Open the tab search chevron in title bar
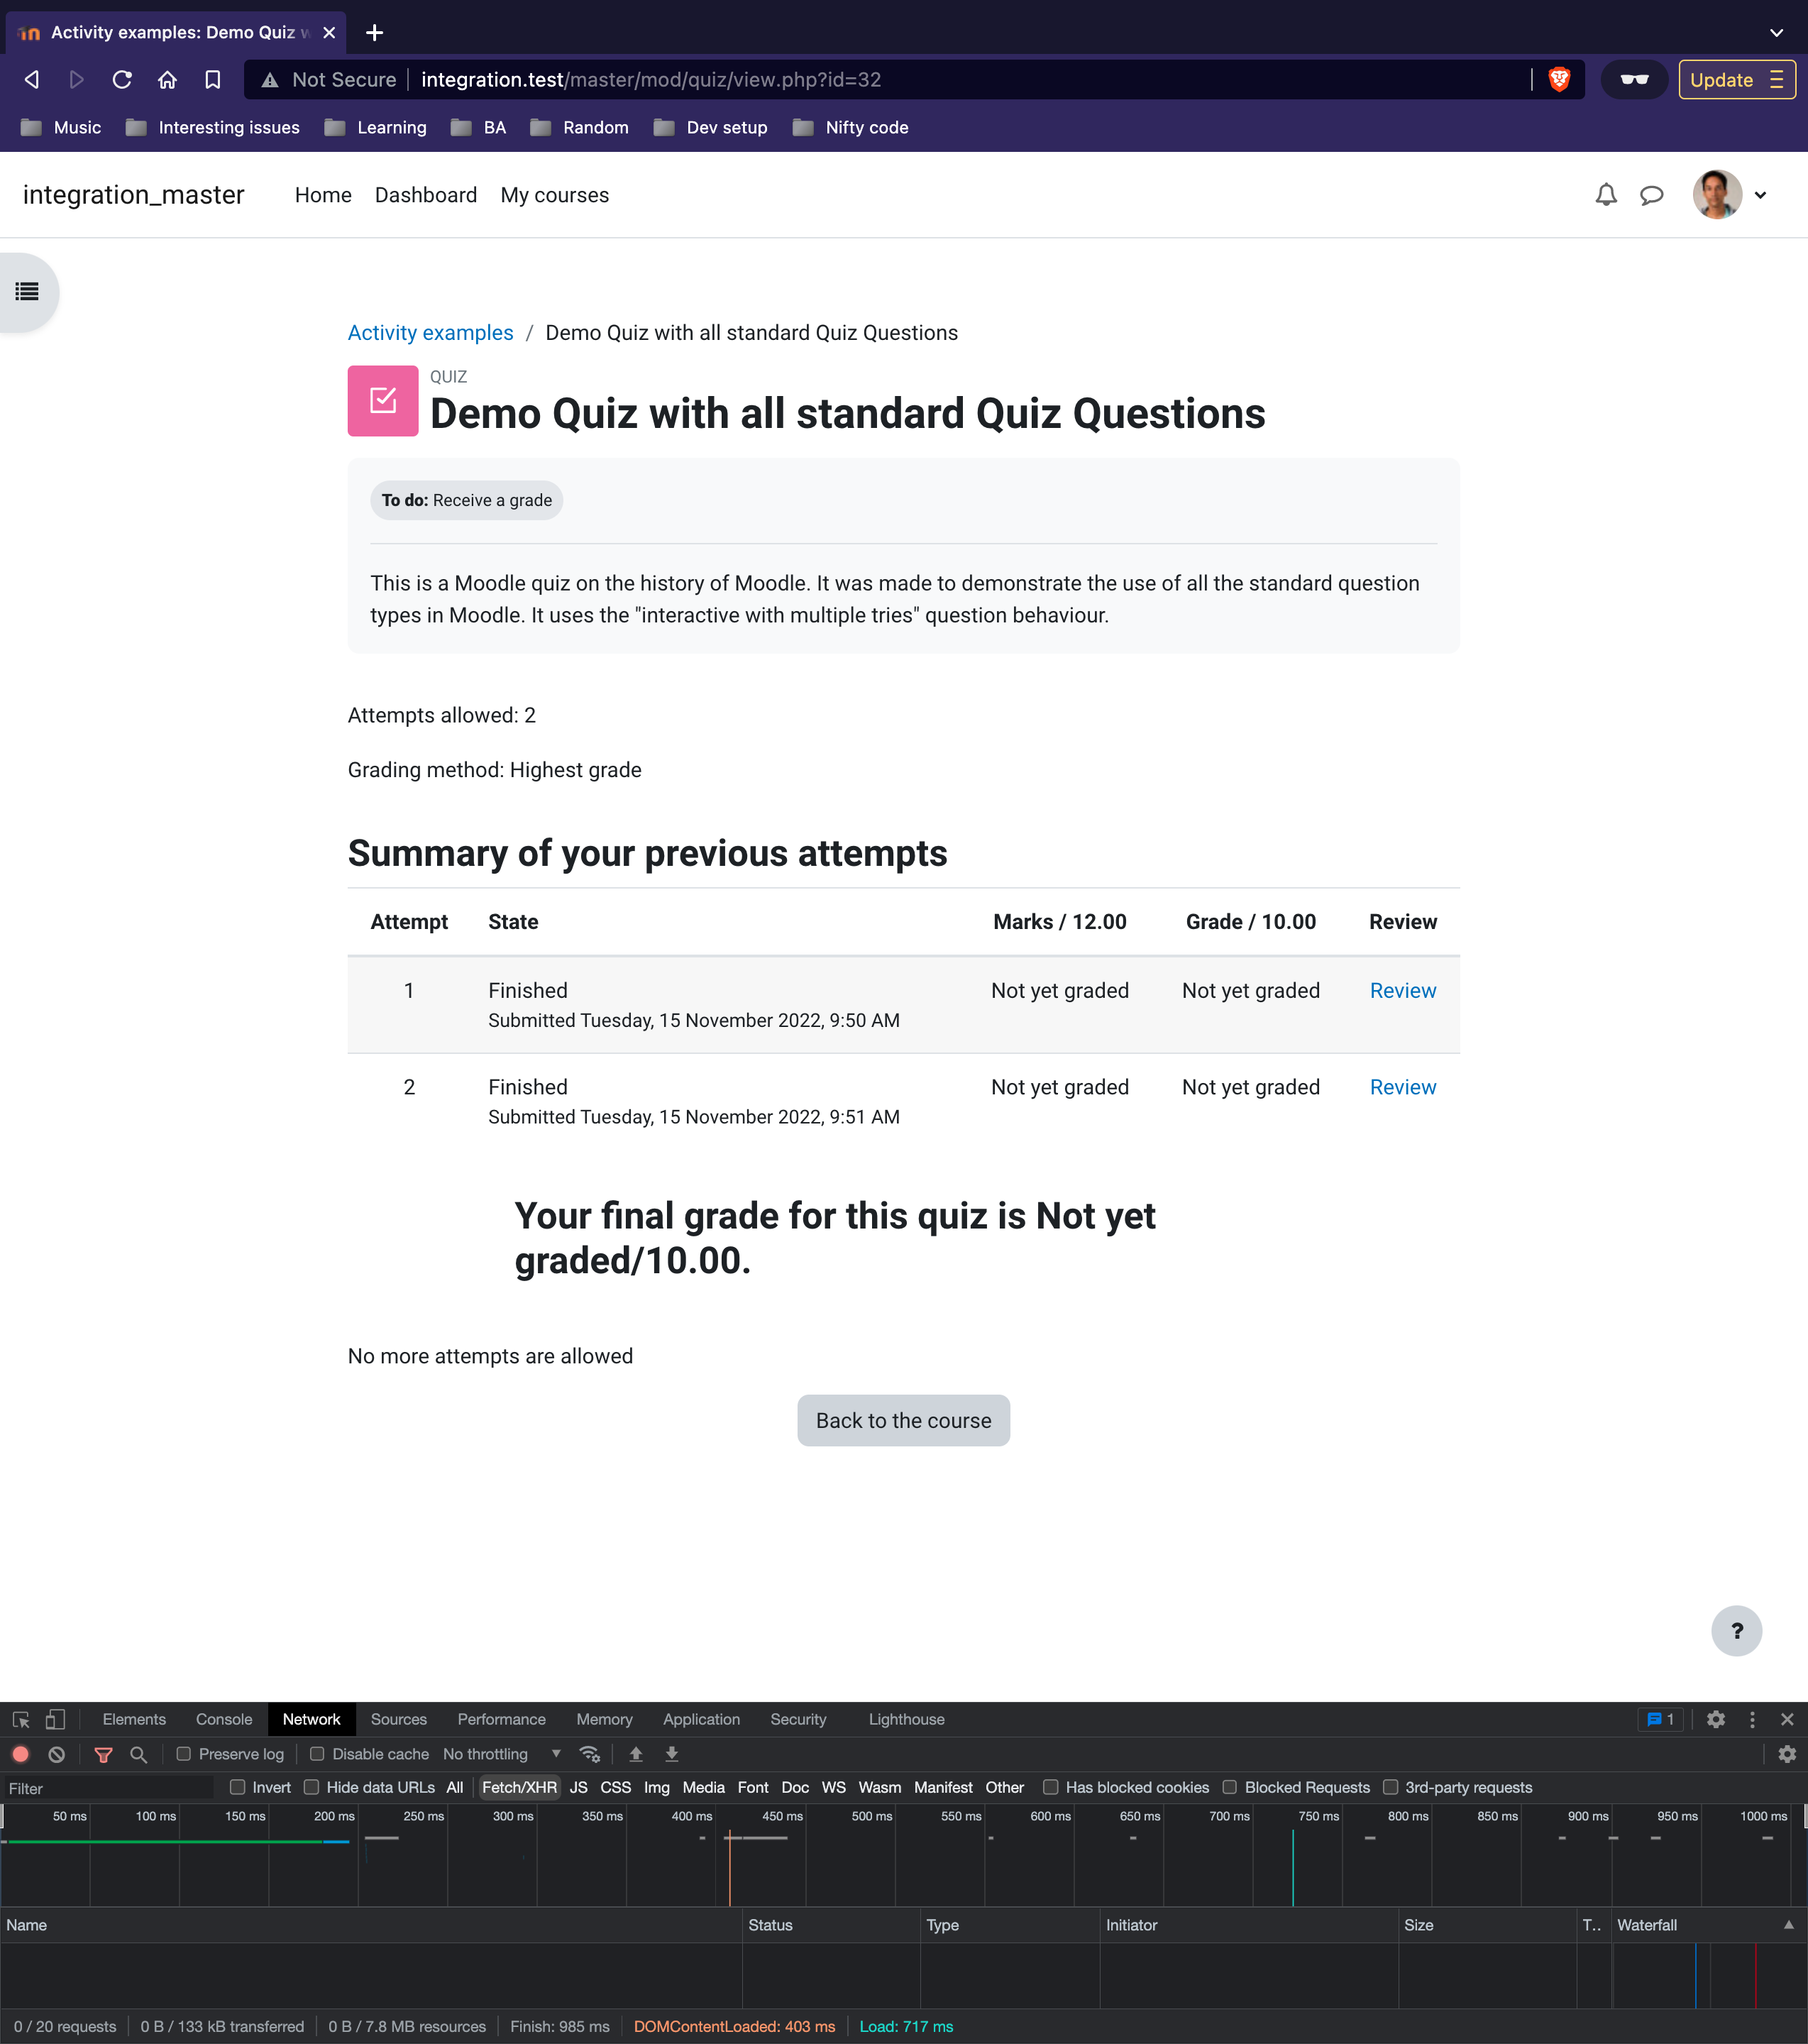This screenshot has width=1808, height=2044. [x=1776, y=33]
